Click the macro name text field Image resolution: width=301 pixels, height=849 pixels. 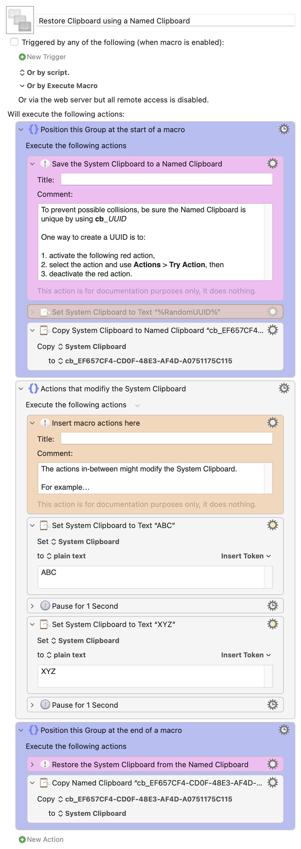[x=166, y=20]
